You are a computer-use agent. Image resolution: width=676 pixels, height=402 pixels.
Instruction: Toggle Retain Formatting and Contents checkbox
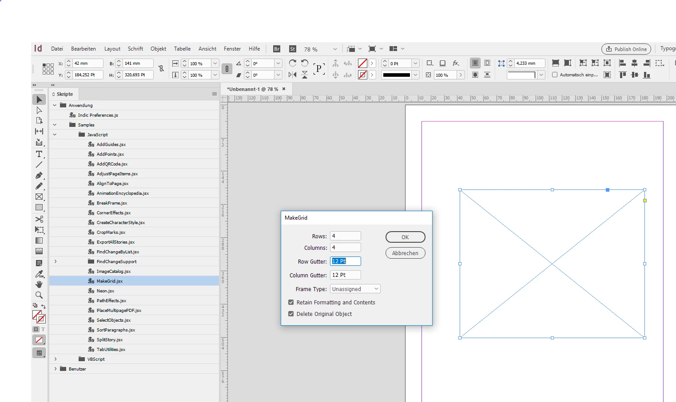pos(291,302)
